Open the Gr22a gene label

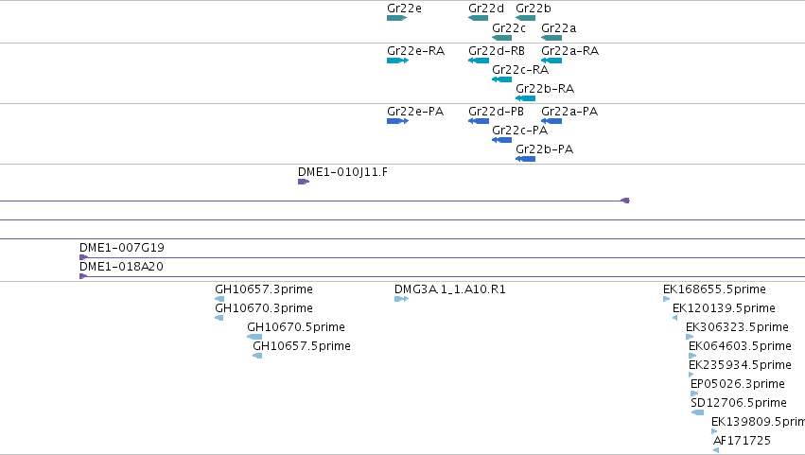click(558, 28)
